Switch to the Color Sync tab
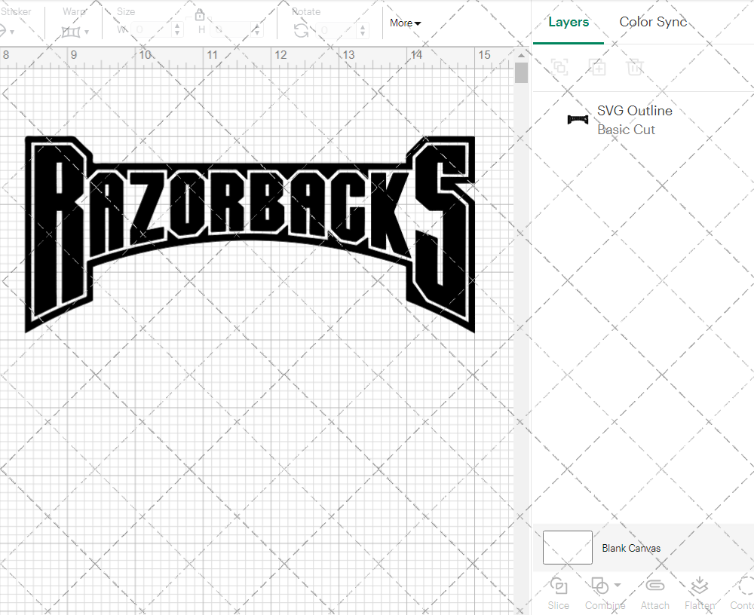This screenshot has width=754, height=615. [653, 22]
